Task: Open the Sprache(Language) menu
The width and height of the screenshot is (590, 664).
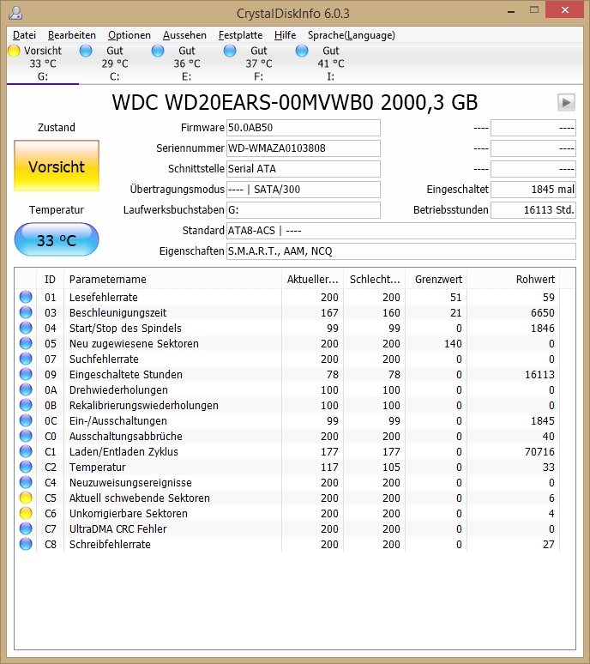Action: (352, 35)
